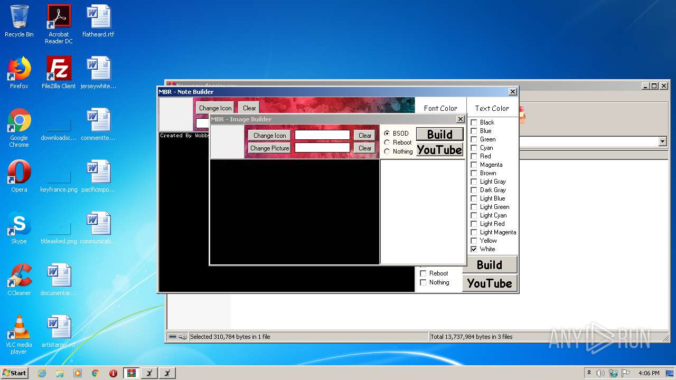Select the documentar document icon

coord(59,280)
